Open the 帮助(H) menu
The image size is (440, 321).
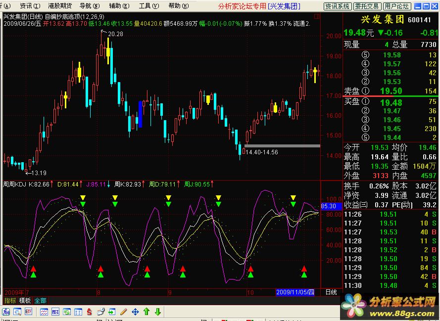pos(179,6)
